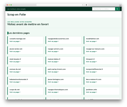This screenshot has height=107, width=127.
Task: Open "Voir sa page" for jardiniers.info
Action: point(91,92)
